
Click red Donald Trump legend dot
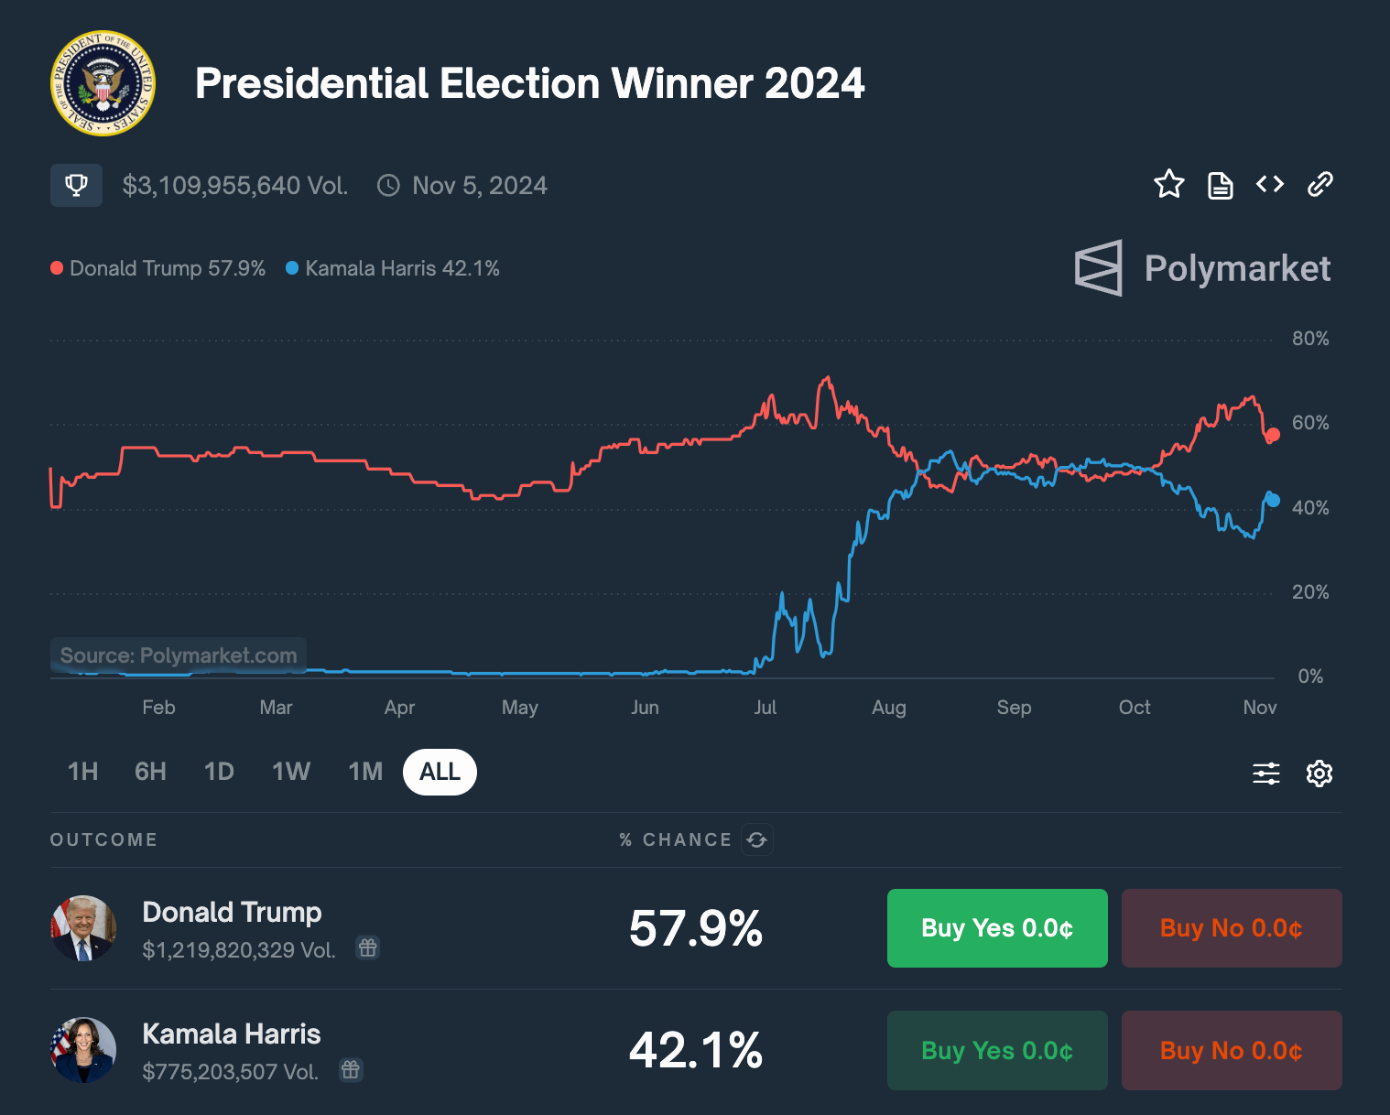(x=57, y=268)
